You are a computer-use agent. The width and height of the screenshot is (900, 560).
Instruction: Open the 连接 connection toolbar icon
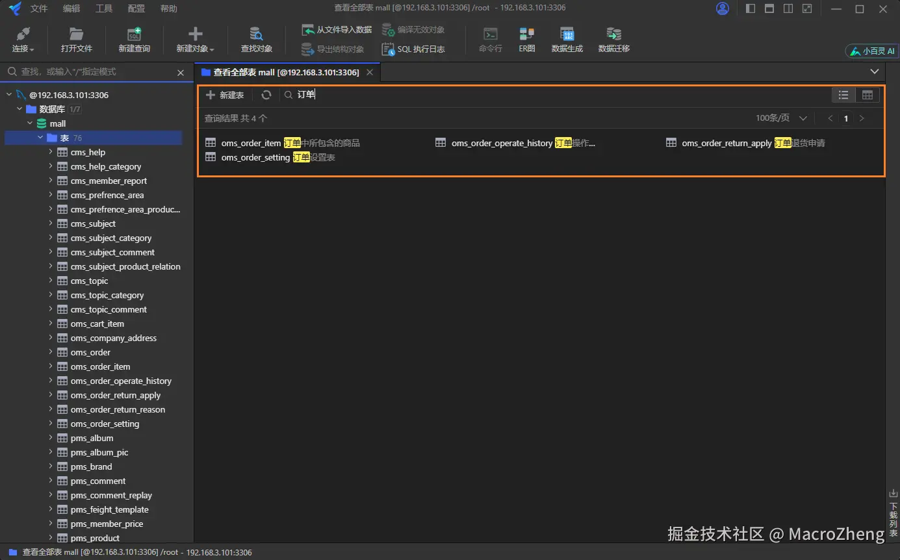[x=23, y=40]
